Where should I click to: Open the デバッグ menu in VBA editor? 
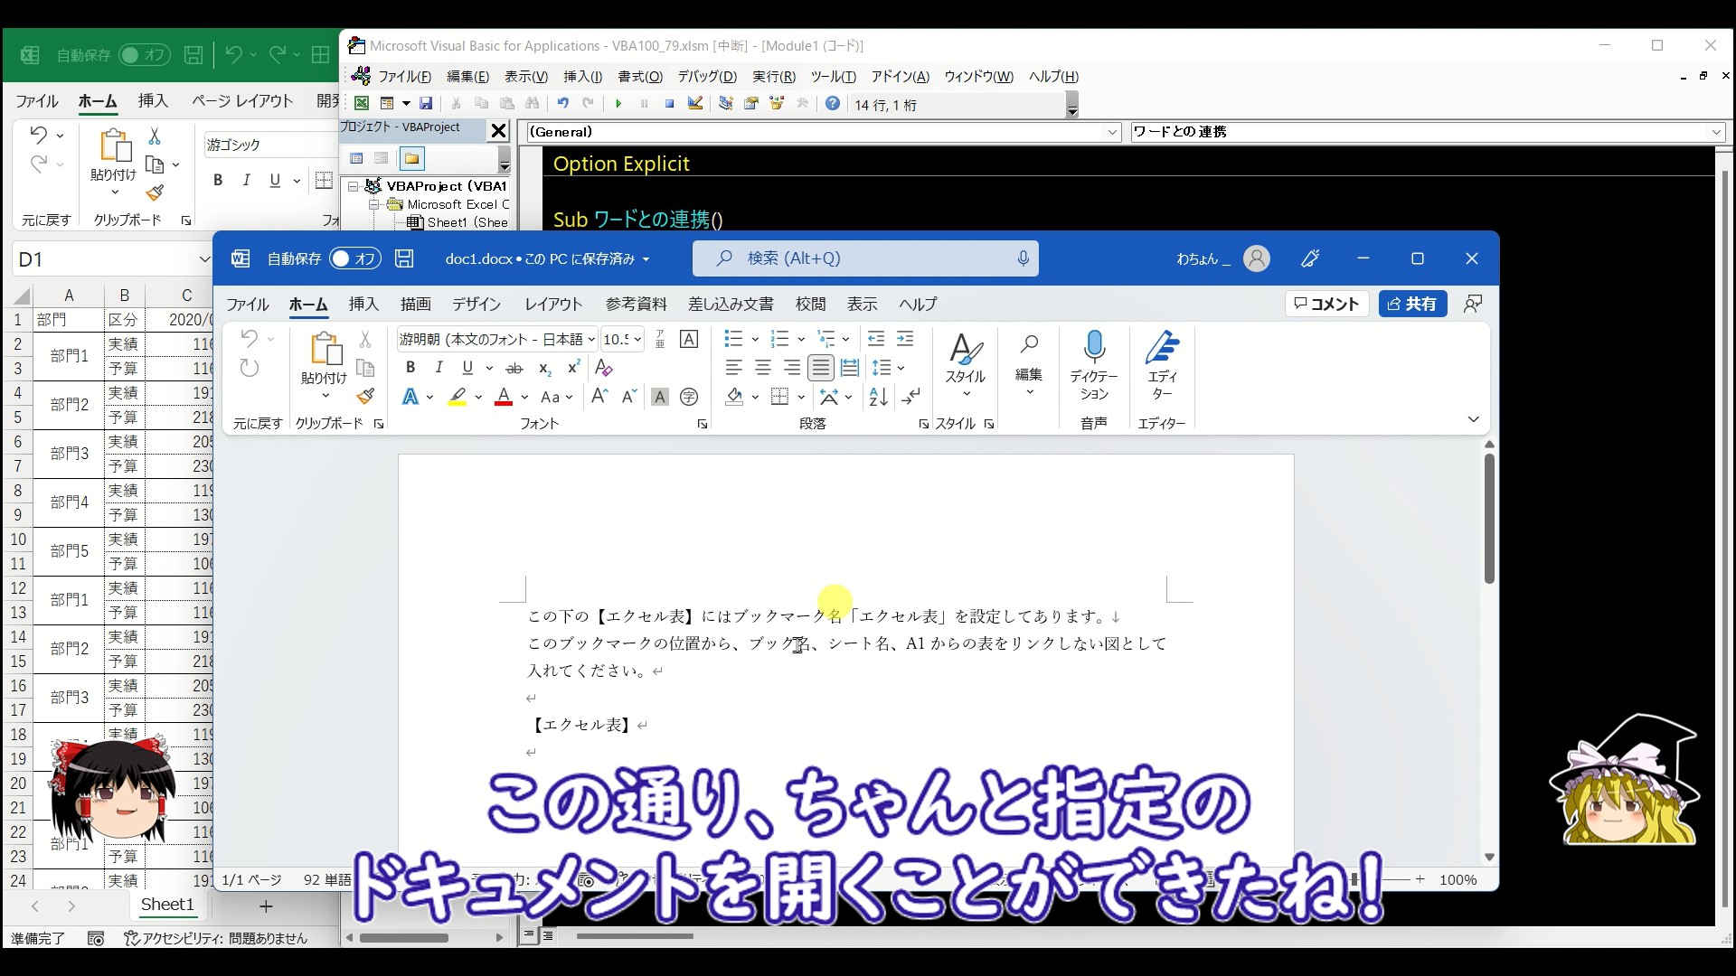(x=707, y=77)
